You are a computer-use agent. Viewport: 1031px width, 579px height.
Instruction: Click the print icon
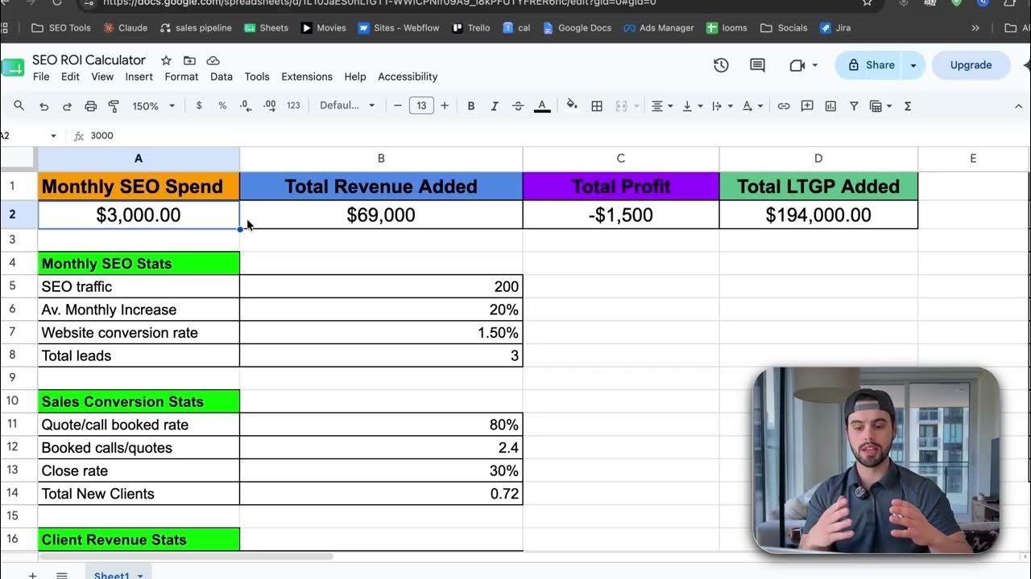point(90,106)
